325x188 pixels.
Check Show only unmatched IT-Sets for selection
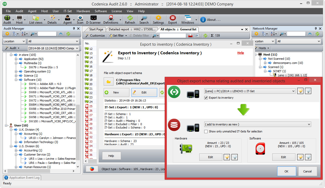point(206,132)
